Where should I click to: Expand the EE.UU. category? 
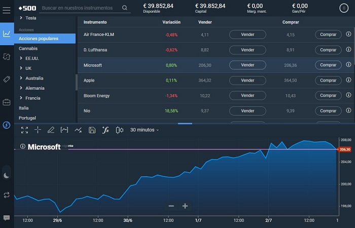click(x=21, y=58)
